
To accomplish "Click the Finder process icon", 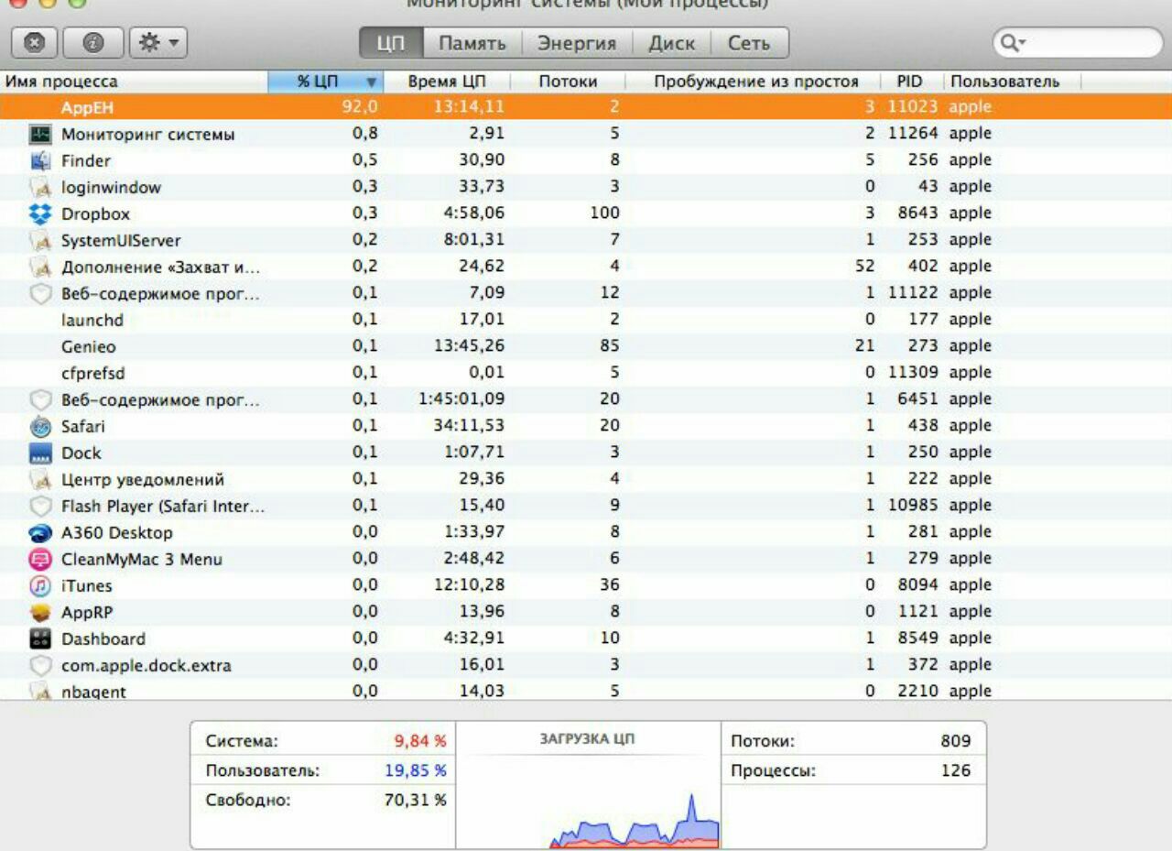I will coord(40,161).
